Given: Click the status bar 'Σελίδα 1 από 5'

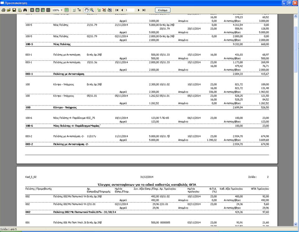Looking at the screenshot, I should pos(8,229).
